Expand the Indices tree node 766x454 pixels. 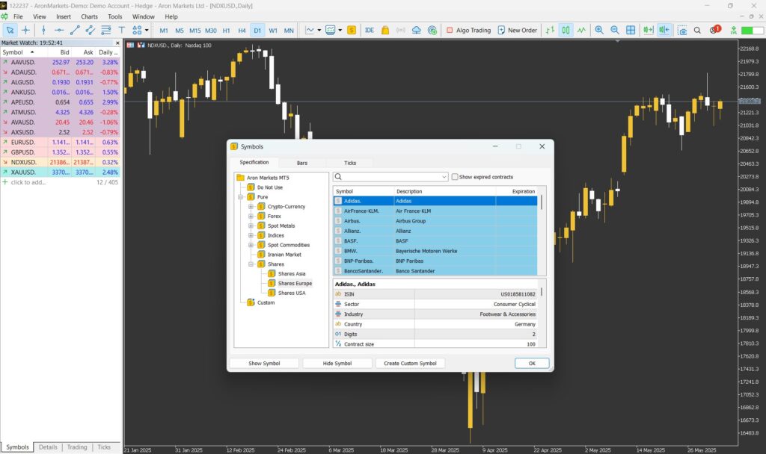click(251, 235)
